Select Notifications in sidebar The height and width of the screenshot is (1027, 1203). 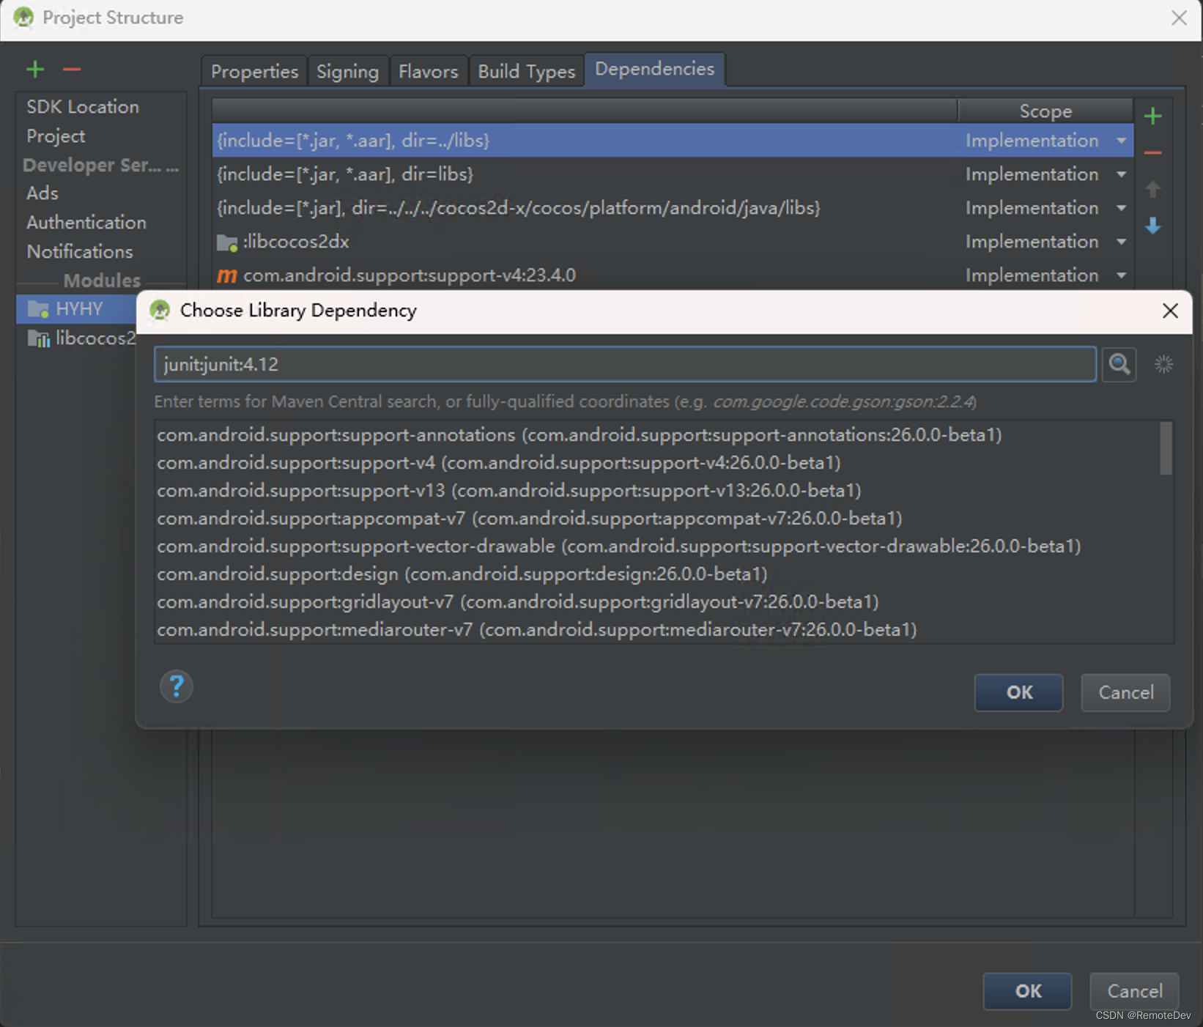click(80, 252)
